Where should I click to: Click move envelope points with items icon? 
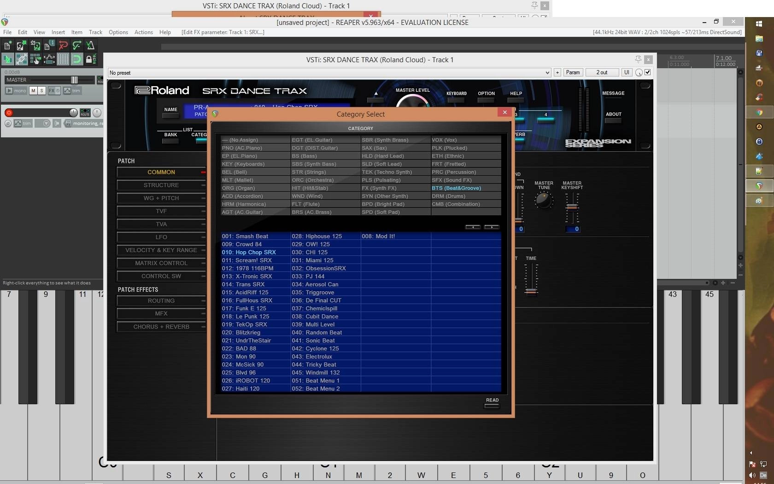pos(49,59)
